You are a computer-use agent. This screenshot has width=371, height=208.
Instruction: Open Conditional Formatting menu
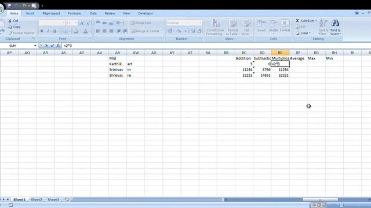coord(215,27)
